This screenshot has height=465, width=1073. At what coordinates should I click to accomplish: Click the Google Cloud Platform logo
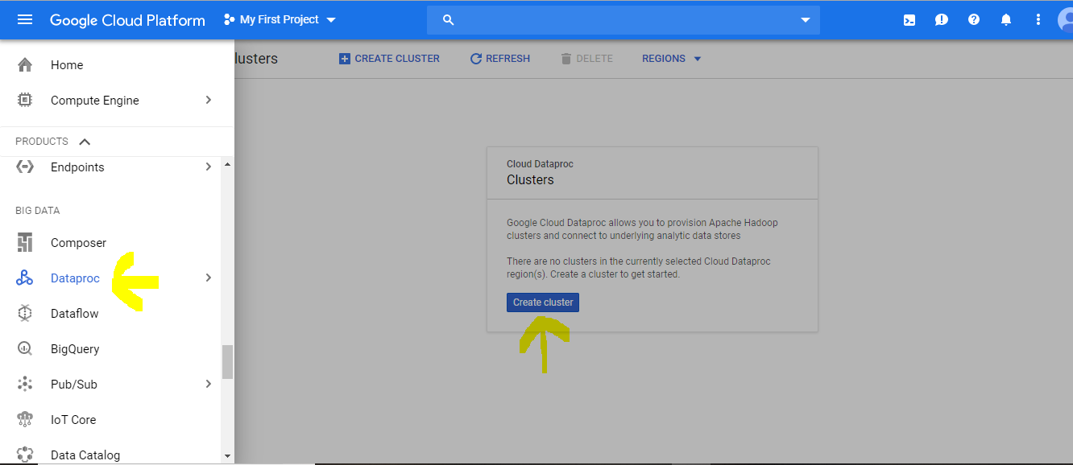[x=127, y=20]
